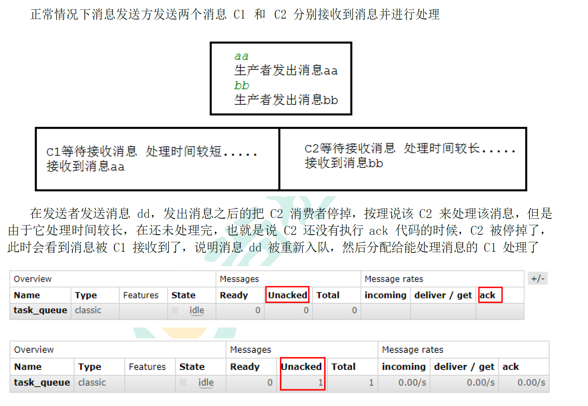Click classic type cell in first table

pos(88,310)
